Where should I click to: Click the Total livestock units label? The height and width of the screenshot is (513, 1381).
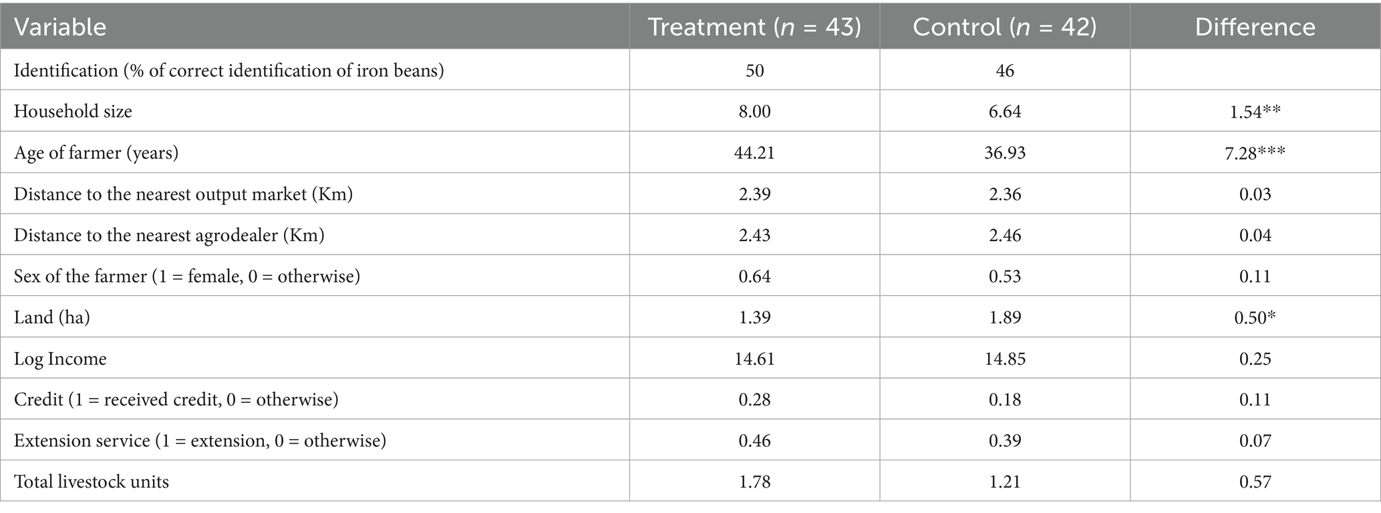(x=92, y=482)
